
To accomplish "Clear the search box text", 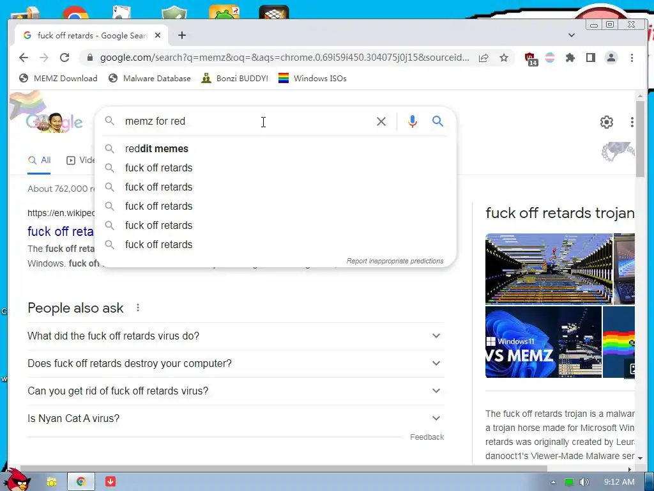I will pyautogui.click(x=381, y=121).
